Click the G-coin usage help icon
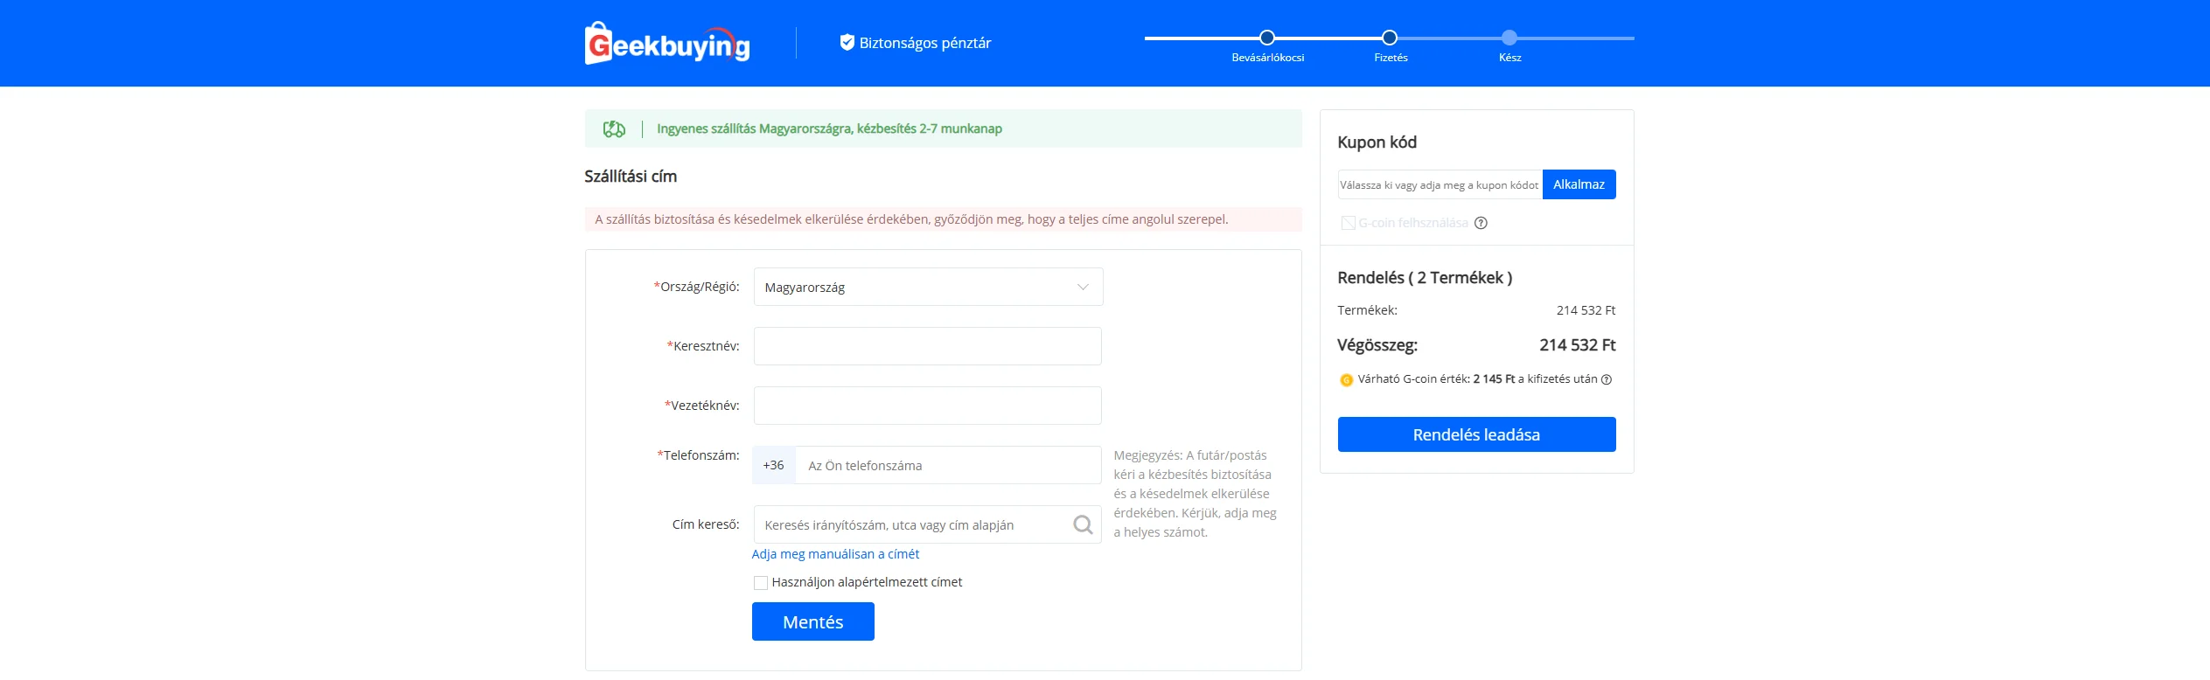This screenshot has width=2210, height=680. (x=1481, y=223)
